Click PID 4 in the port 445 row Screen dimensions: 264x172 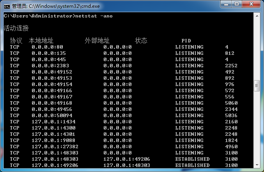(227, 60)
